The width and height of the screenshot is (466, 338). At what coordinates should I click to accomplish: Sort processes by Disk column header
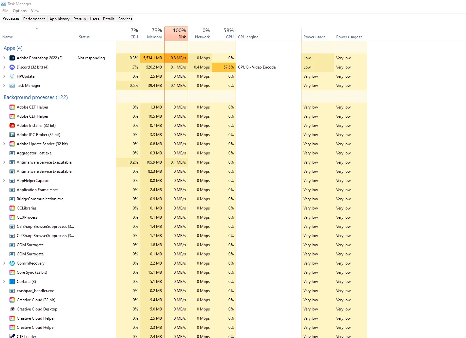click(x=176, y=34)
